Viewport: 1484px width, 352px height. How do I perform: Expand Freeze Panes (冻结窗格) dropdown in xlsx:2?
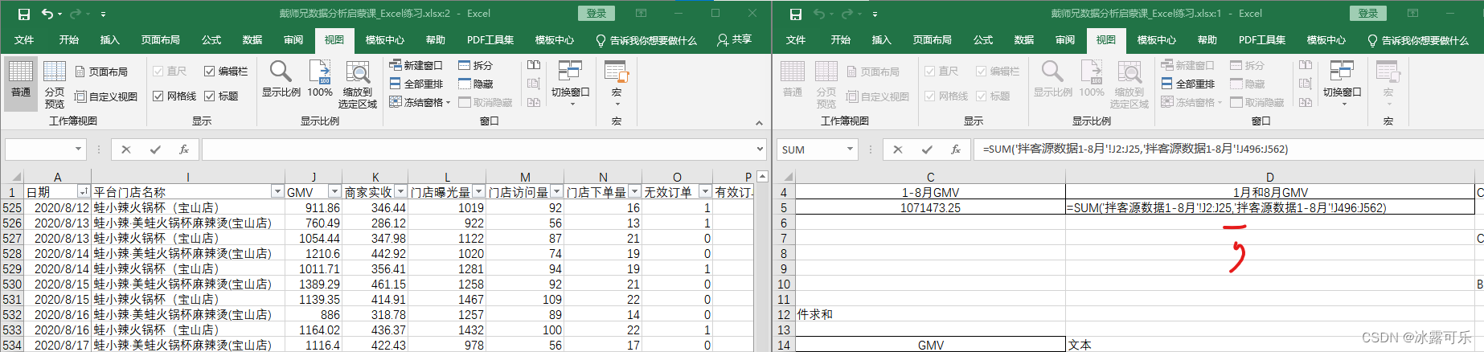(x=448, y=103)
